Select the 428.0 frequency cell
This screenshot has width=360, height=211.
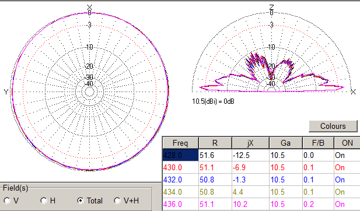pos(180,155)
